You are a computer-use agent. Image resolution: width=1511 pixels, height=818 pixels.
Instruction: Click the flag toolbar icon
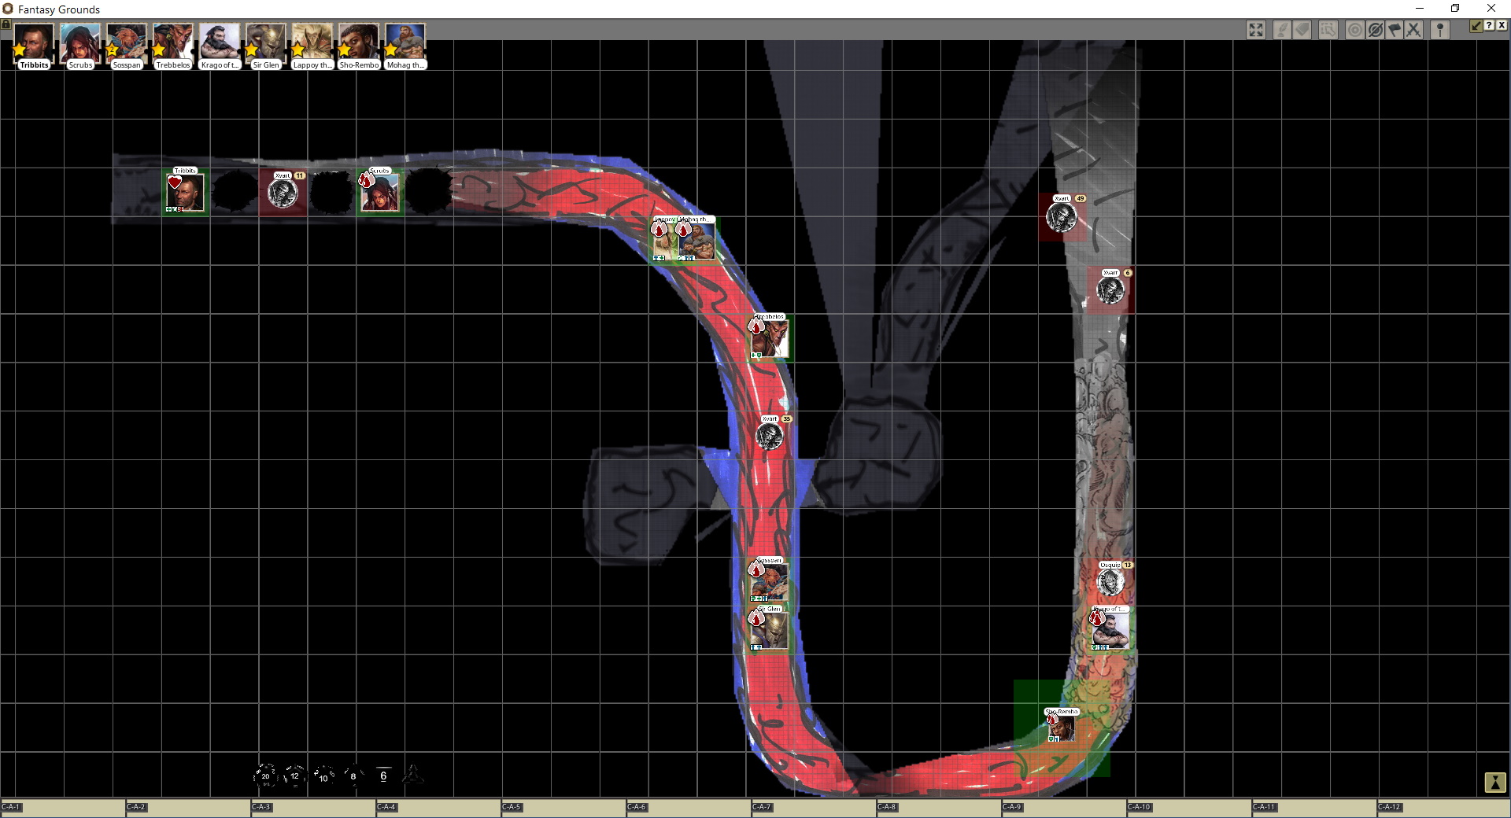pyautogui.click(x=1395, y=30)
